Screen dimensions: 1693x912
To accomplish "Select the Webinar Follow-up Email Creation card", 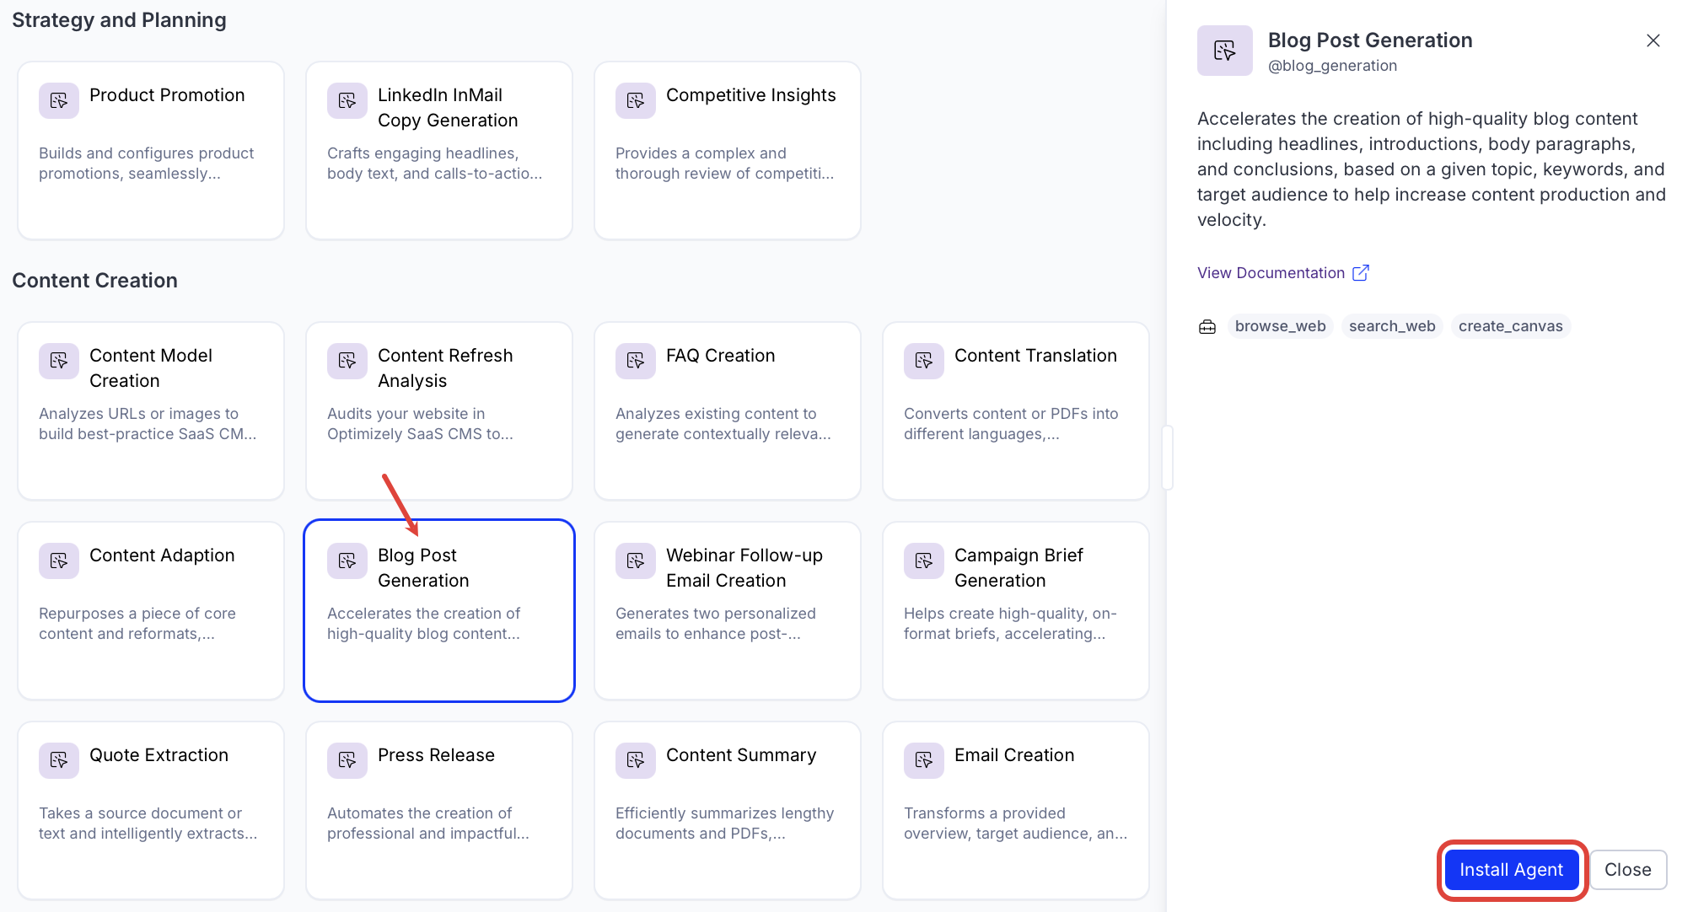I will tap(728, 611).
